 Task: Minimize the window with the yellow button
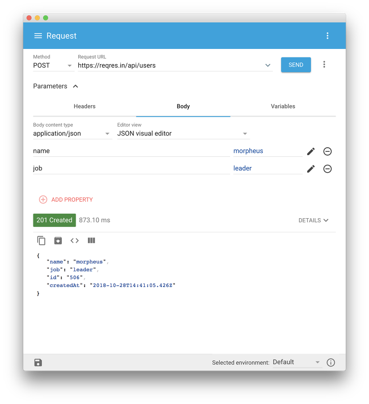(37, 18)
